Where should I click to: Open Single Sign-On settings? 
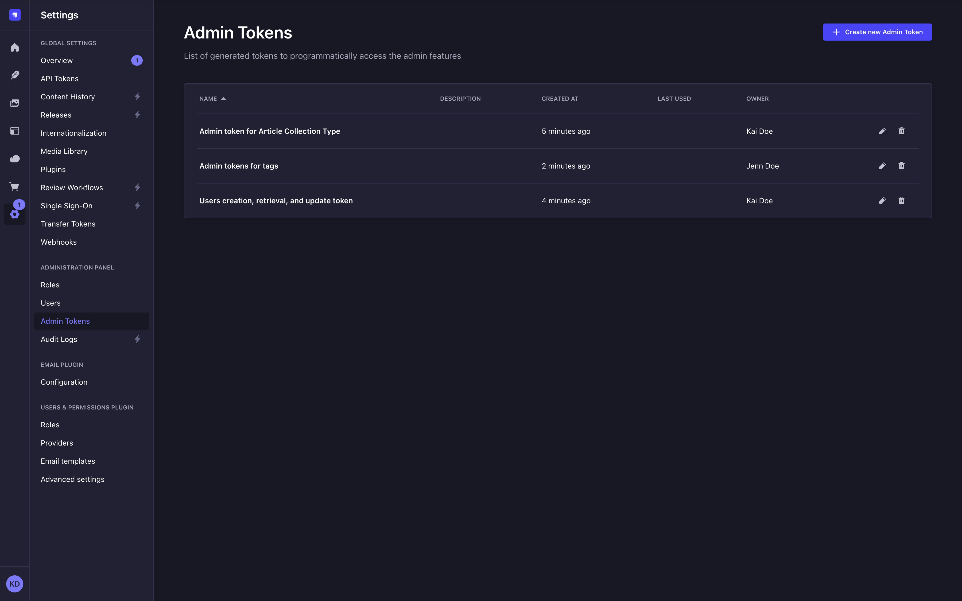66,205
